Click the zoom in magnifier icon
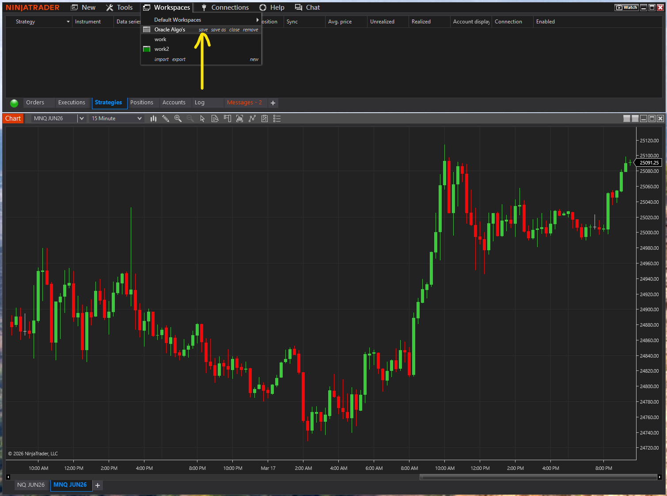This screenshot has width=667, height=496. tap(178, 118)
